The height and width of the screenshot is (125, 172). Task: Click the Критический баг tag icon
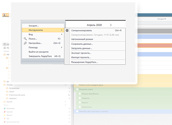(5, 122)
